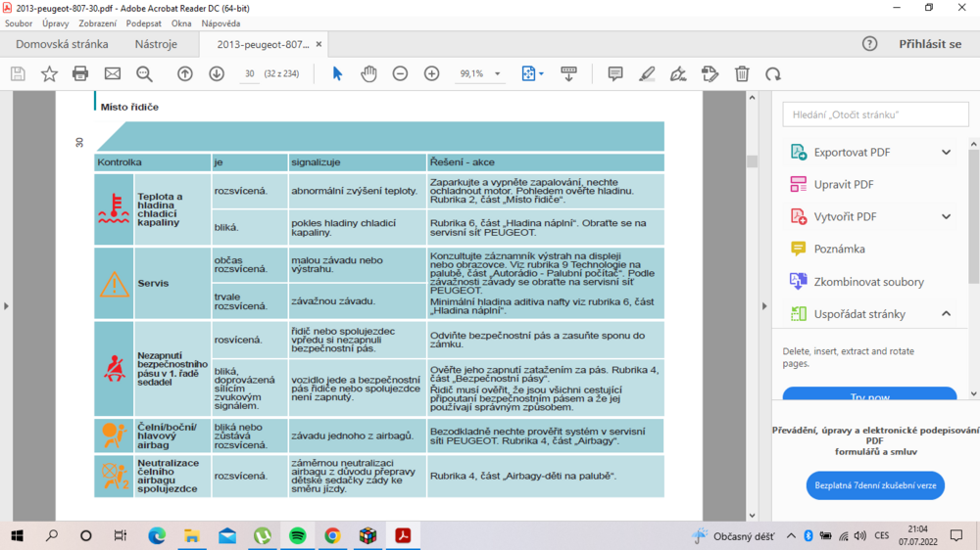Collapse Uspořádat stránky section
980x550 pixels.
[x=947, y=313]
